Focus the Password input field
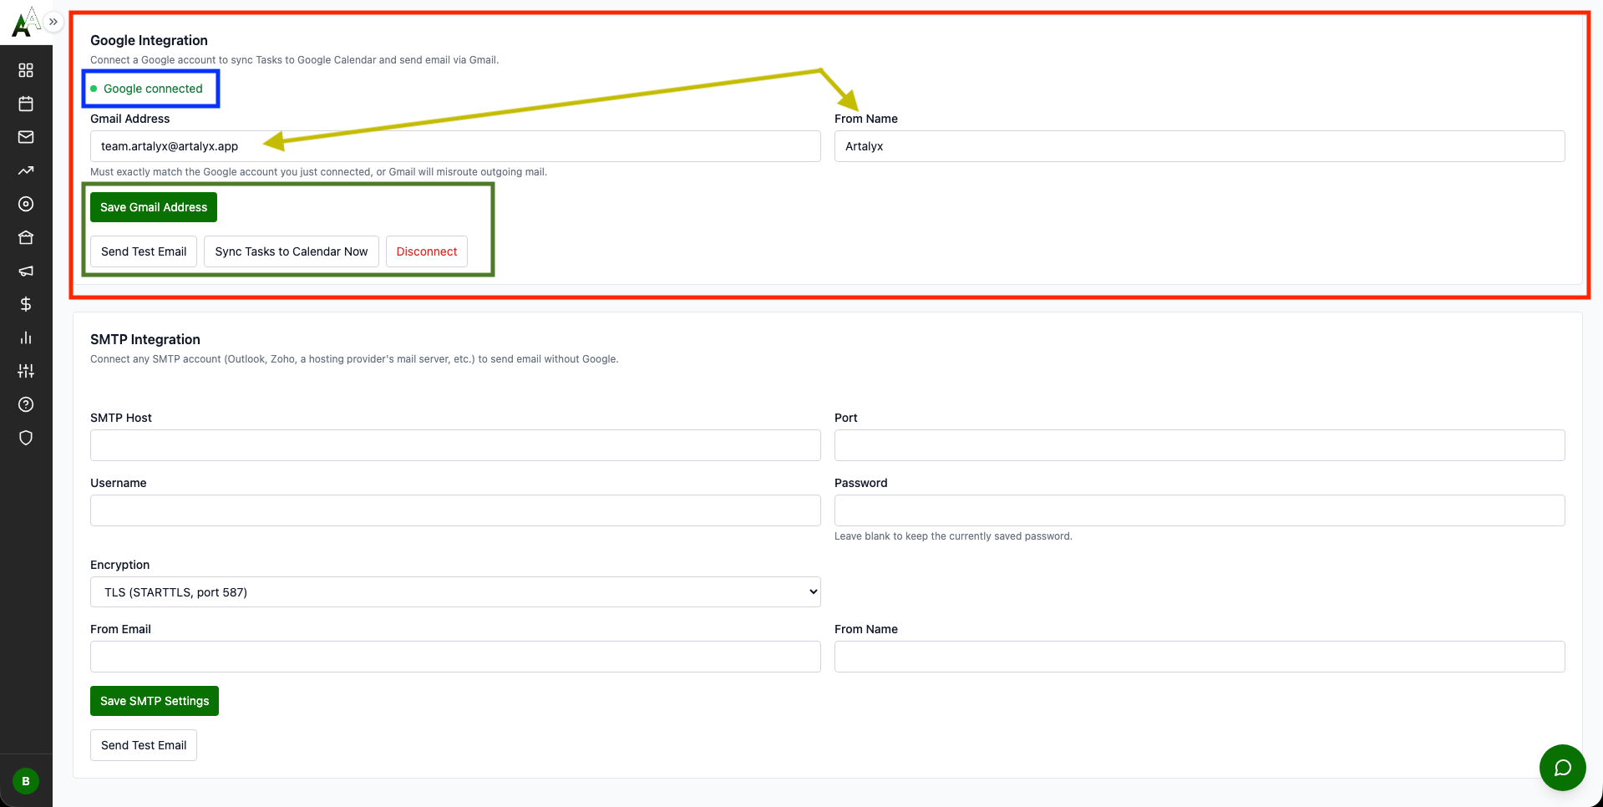 coord(1200,510)
